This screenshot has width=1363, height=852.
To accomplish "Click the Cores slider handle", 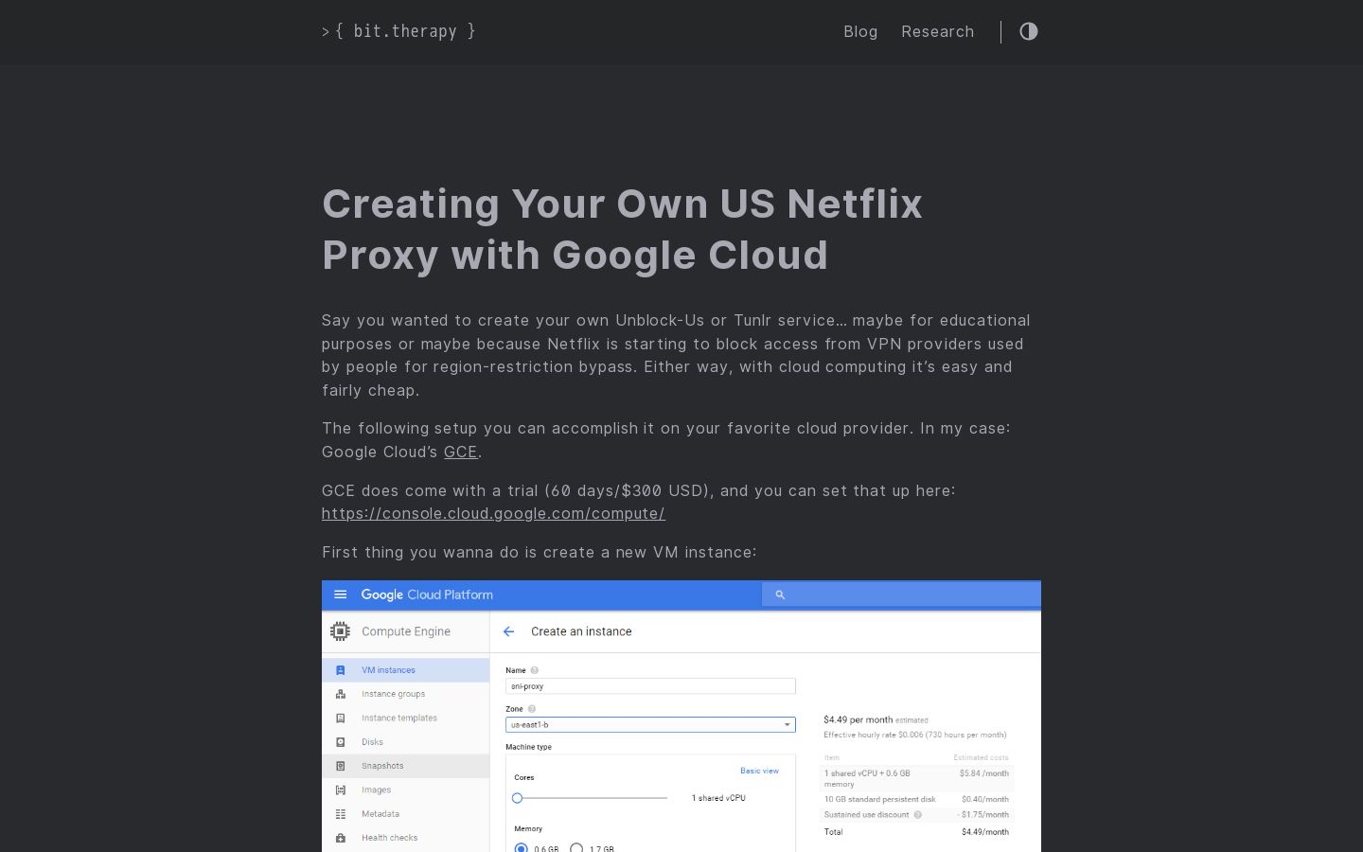I will pyautogui.click(x=517, y=798).
